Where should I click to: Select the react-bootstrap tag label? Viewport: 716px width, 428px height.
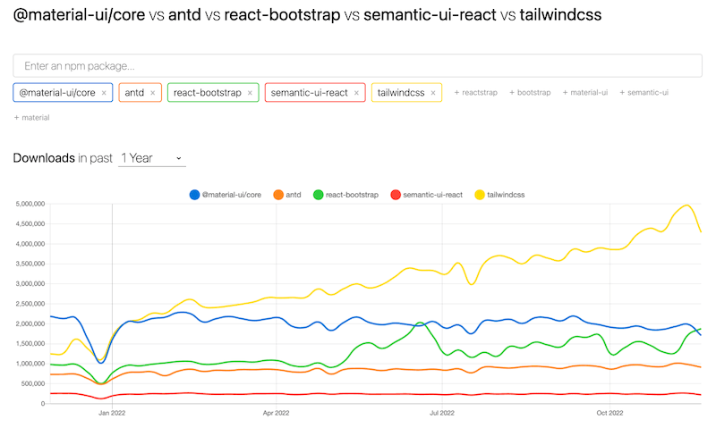(x=208, y=93)
